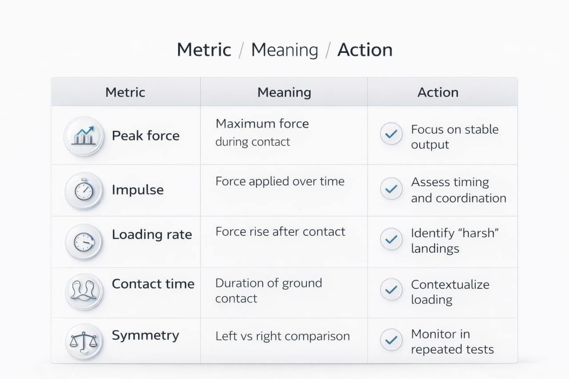Image resolution: width=569 pixels, height=379 pixels.
Task: Toggle the checkmark for Assess timing and coordination
Action: click(391, 189)
